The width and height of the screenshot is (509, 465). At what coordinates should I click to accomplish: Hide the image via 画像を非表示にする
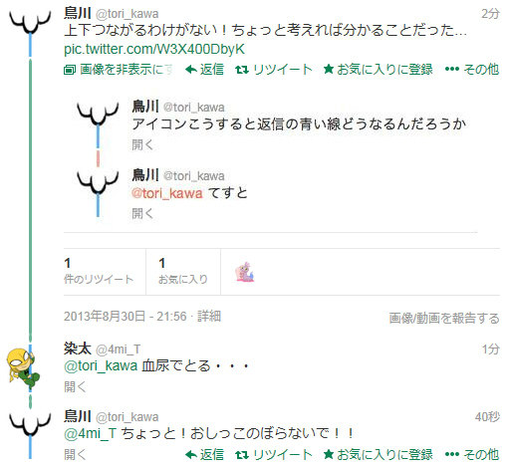point(119,70)
